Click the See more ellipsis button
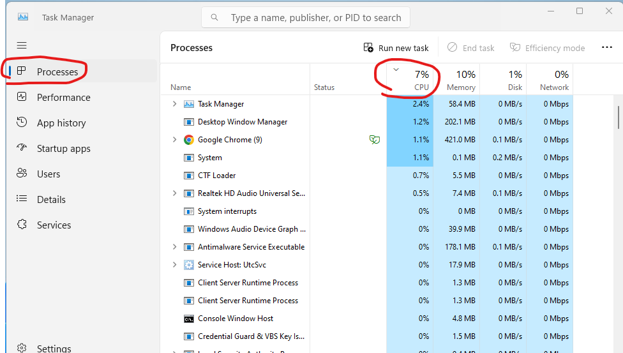 coord(606,48)
